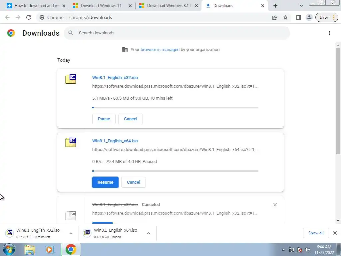Focus the Search downloads field
The height and width of the screenshot is (256, 341).
[177, 33]
